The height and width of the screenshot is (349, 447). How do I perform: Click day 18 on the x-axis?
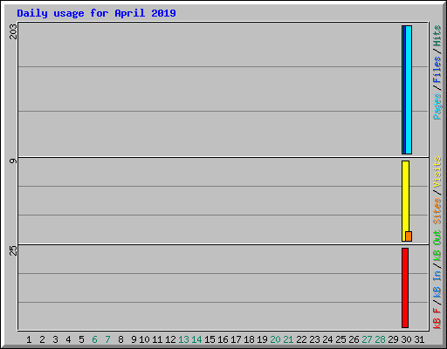tap(249, 339)
